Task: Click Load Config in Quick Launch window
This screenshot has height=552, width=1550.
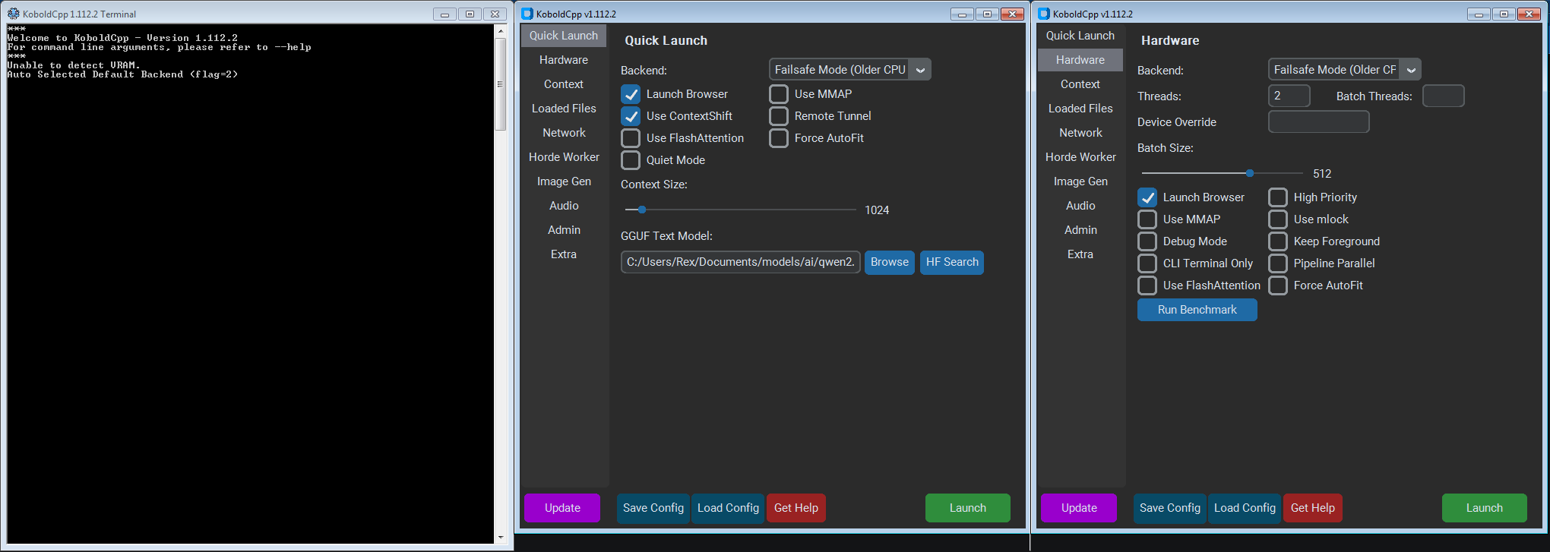Action: (x=728, y=508)
